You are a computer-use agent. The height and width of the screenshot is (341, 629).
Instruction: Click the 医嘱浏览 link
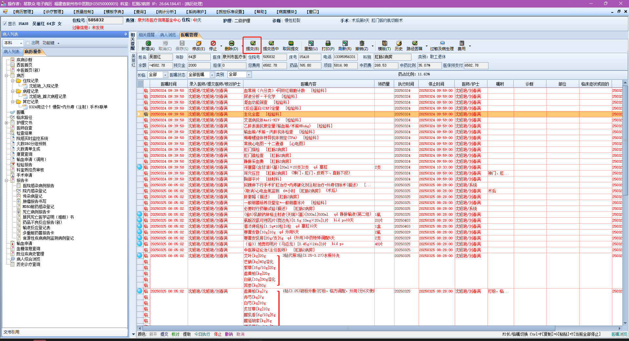coord(619,334)
